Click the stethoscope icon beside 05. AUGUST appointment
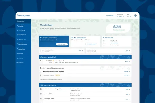 tap(41, 61)
